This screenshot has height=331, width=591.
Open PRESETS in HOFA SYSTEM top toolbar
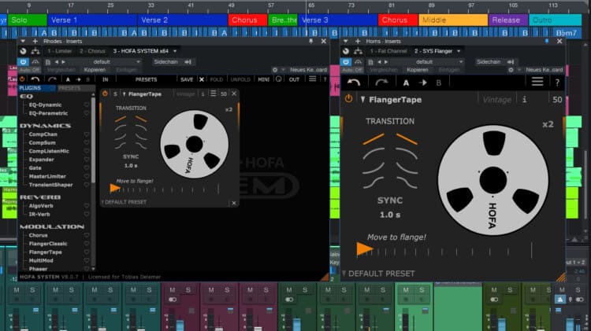point(146,79)
